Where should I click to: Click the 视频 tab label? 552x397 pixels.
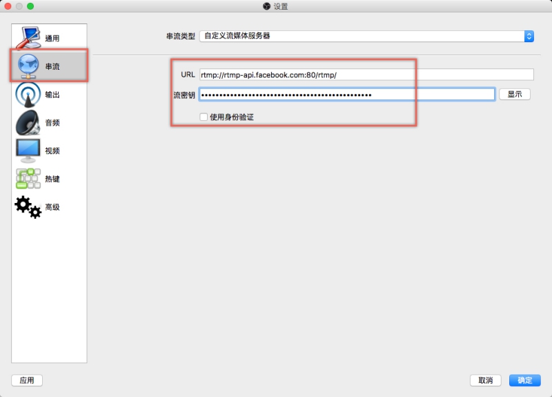point(52,151)
